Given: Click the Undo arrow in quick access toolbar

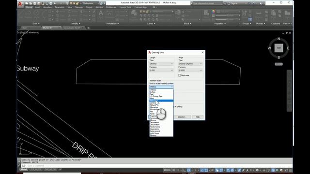Looking at the screenshot, I should pyautogui.click(x=55, y=3).
